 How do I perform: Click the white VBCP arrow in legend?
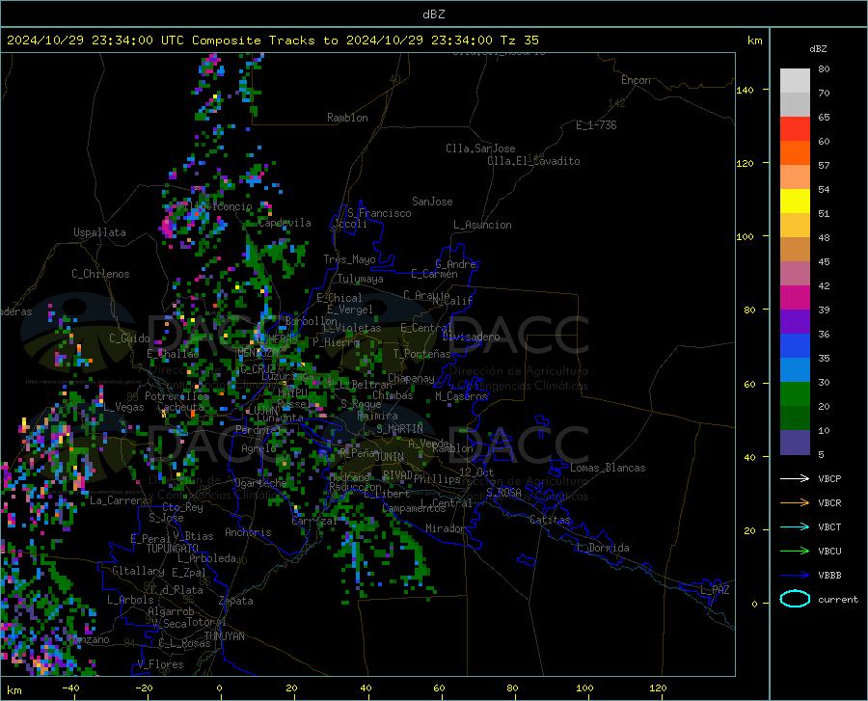[795, 478]
